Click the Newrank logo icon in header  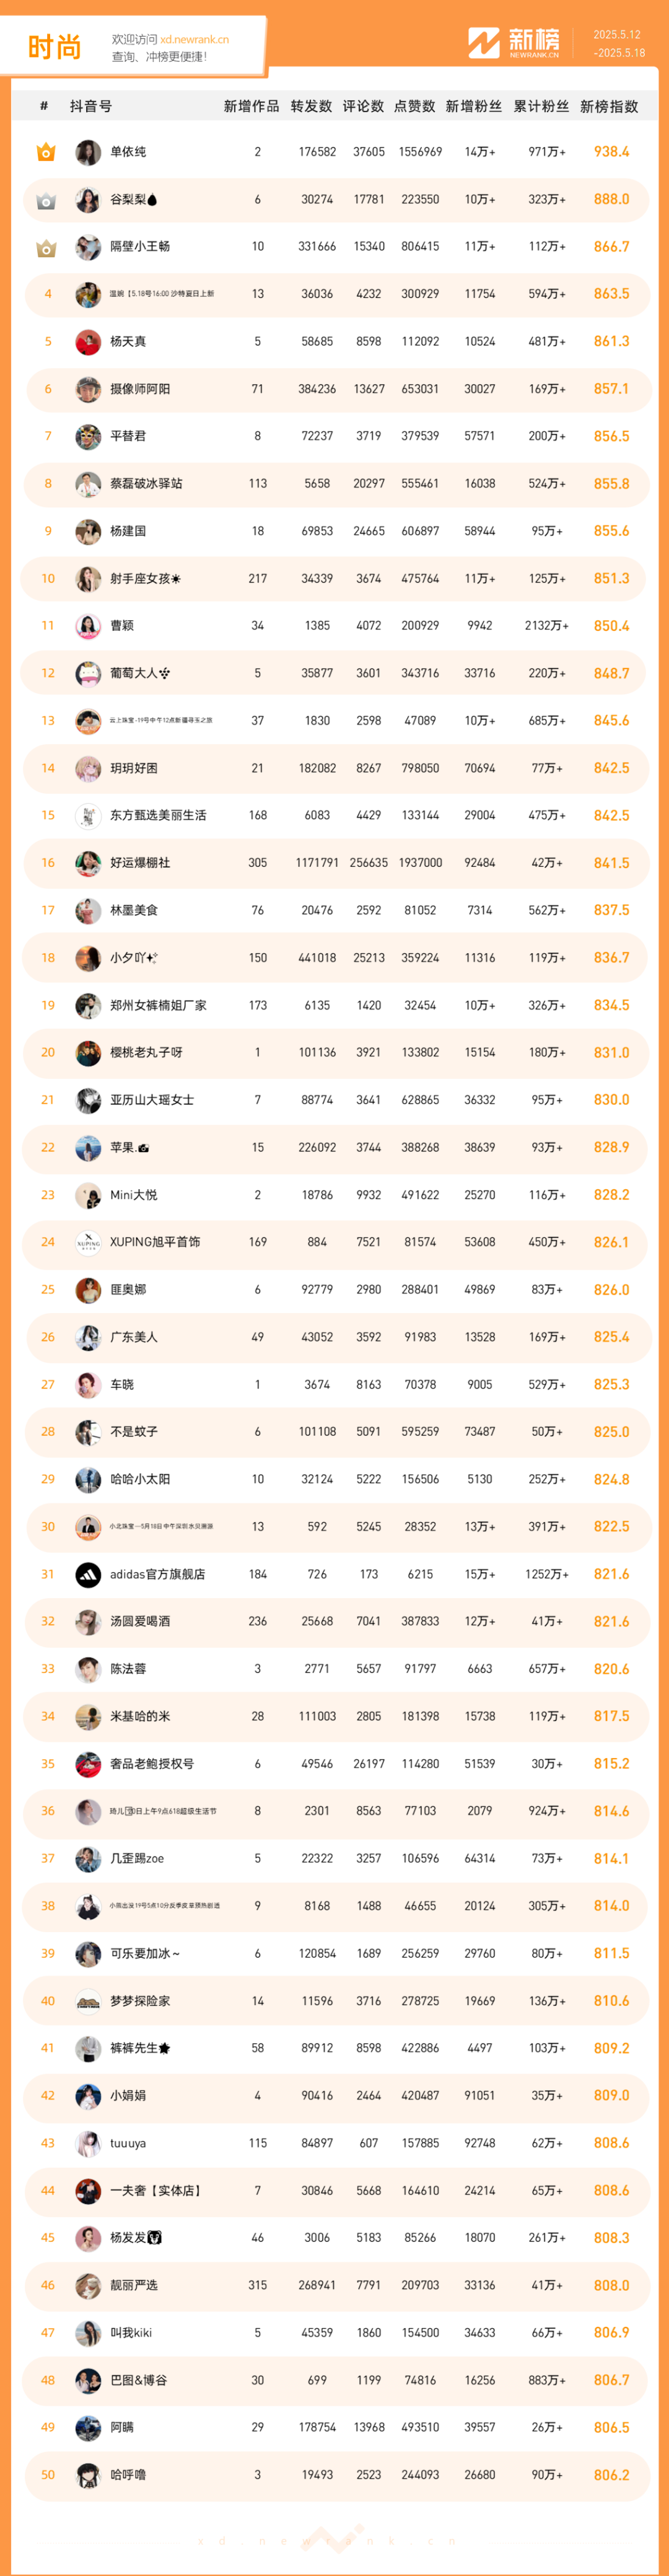[484, 43]
